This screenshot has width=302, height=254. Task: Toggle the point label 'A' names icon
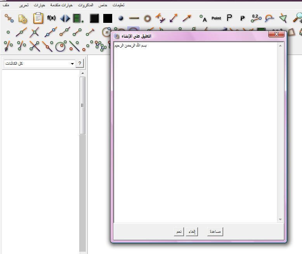203,18
